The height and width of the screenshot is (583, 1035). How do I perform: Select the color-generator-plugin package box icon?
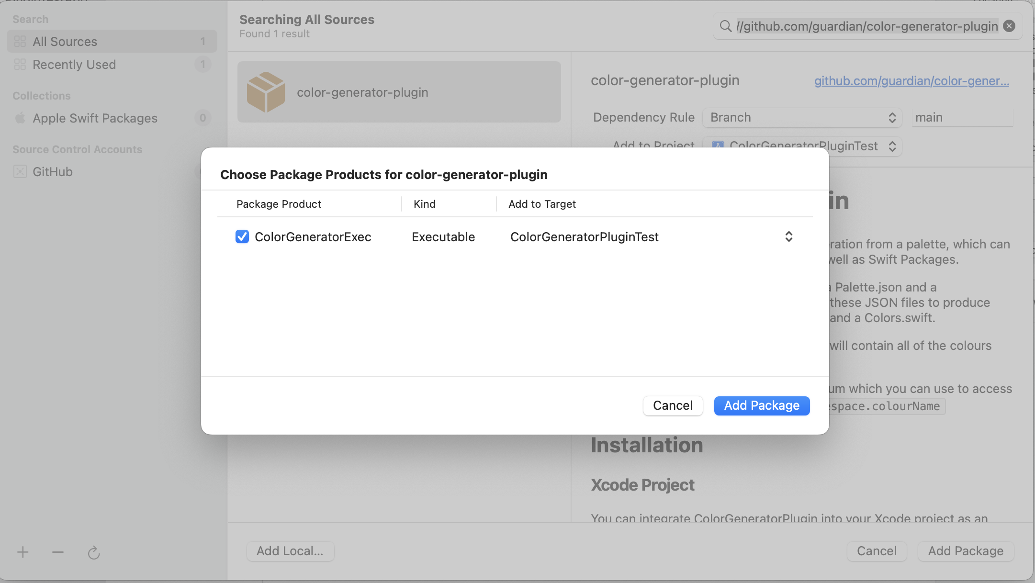point(266,92)
